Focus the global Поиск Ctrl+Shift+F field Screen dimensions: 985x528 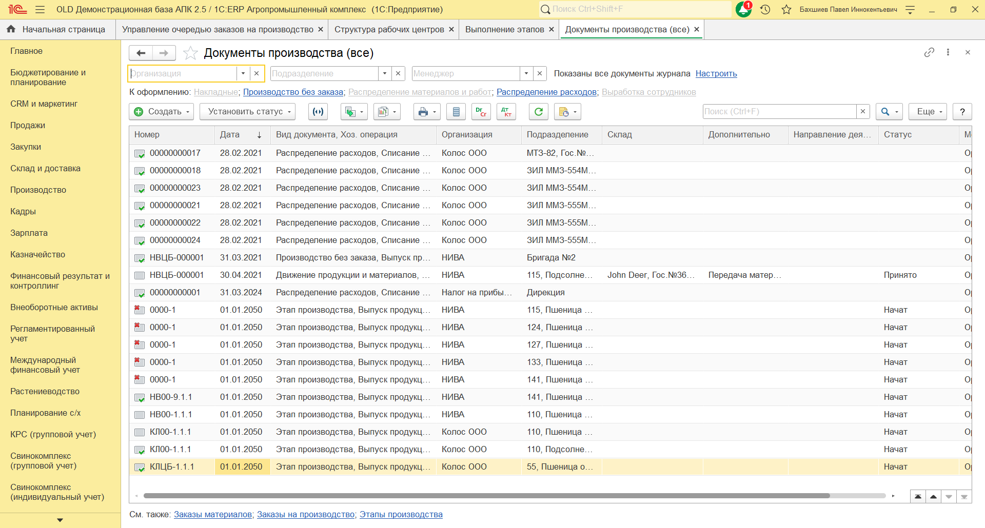[635, 9]
